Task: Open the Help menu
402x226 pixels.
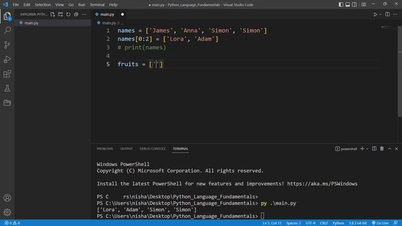Action: click(x=113, y=4)
